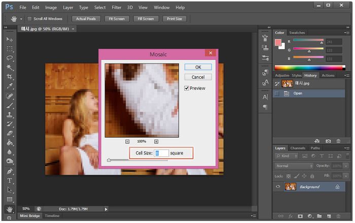Open the layer Kind filter dropdown
The width and height of the screenshot is (355, 223).
(287, 156)
